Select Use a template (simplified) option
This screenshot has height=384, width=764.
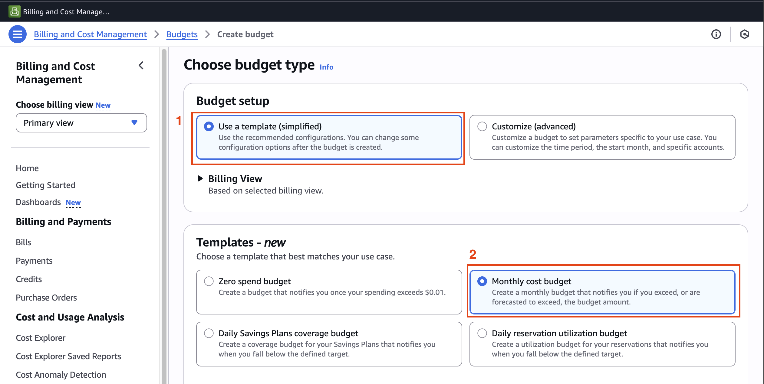(209, 126)
